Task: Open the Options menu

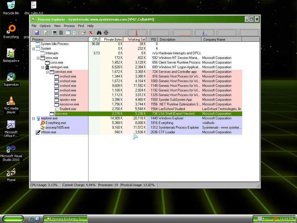Action: point(45,26)
